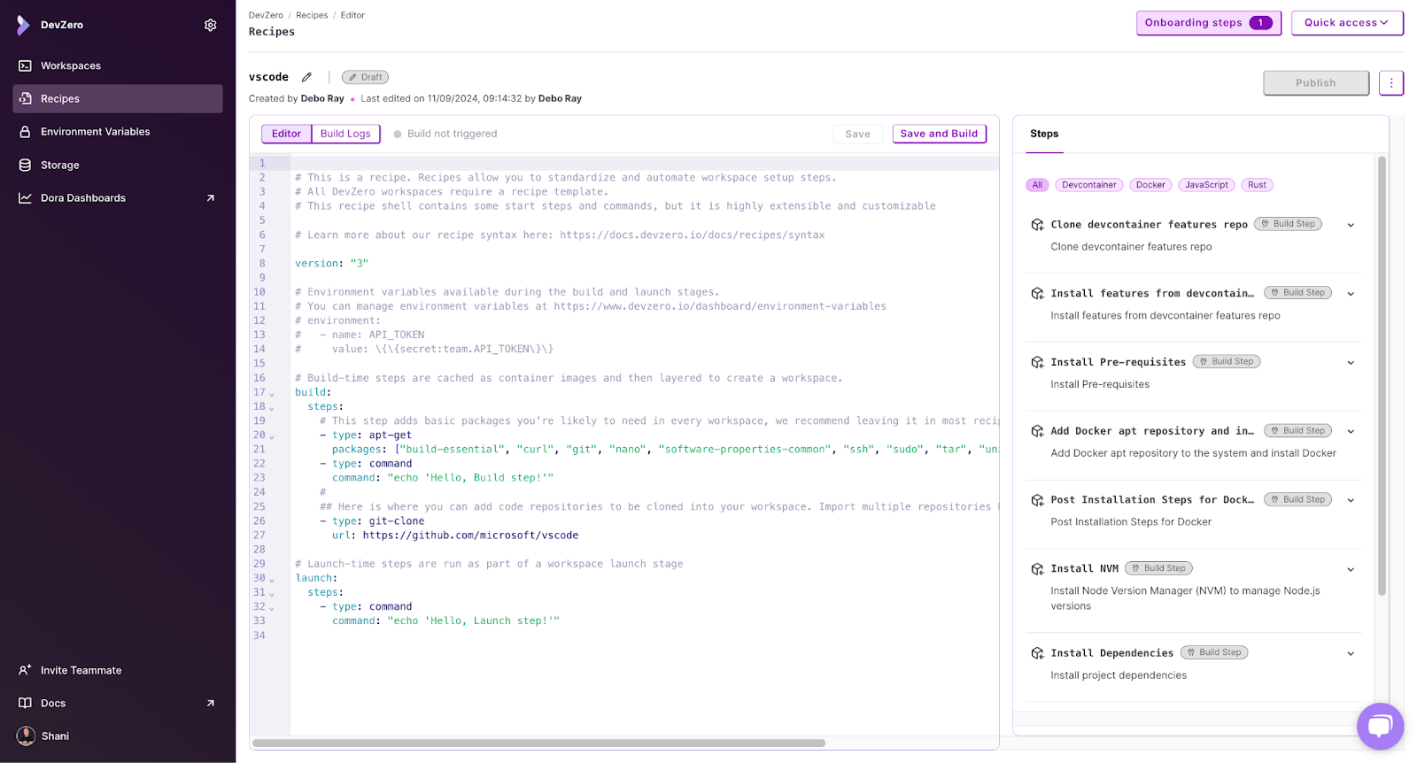The width and height of the screenshot is (1417, 763).
Task: Click the Steps panel vertical scrollbar
Action: click(x=1382, y=376)
